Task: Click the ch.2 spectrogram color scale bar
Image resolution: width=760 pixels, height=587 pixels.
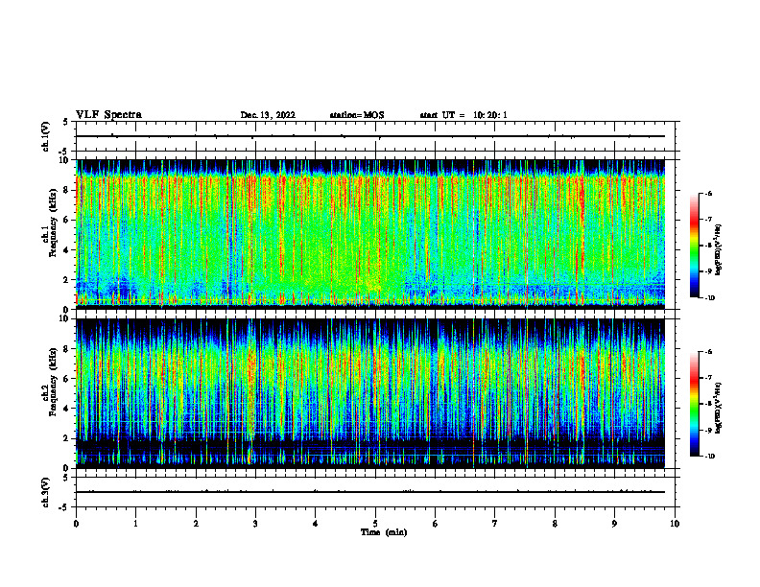Action: click(694, 404)
